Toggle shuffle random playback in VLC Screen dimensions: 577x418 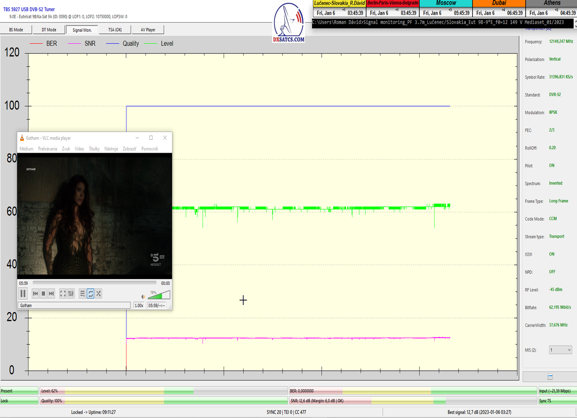(x=98, y=293)
